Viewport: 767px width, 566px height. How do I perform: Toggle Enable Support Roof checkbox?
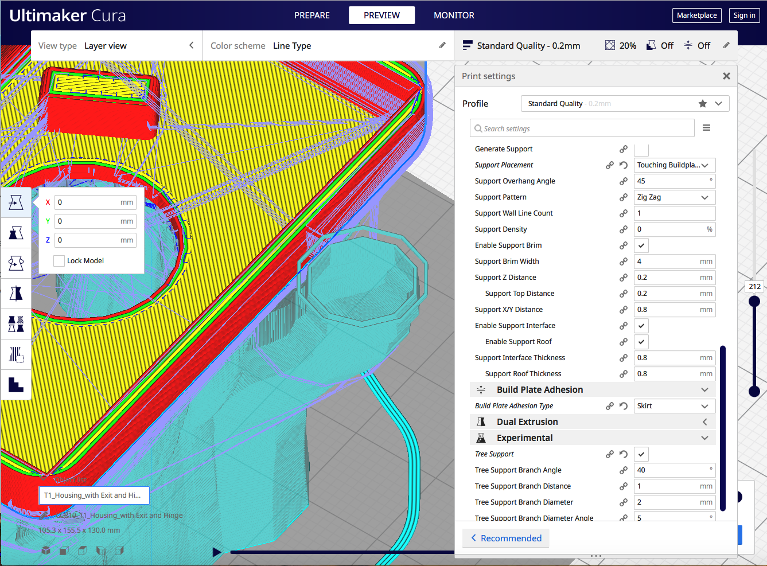[x=641, y=342]
